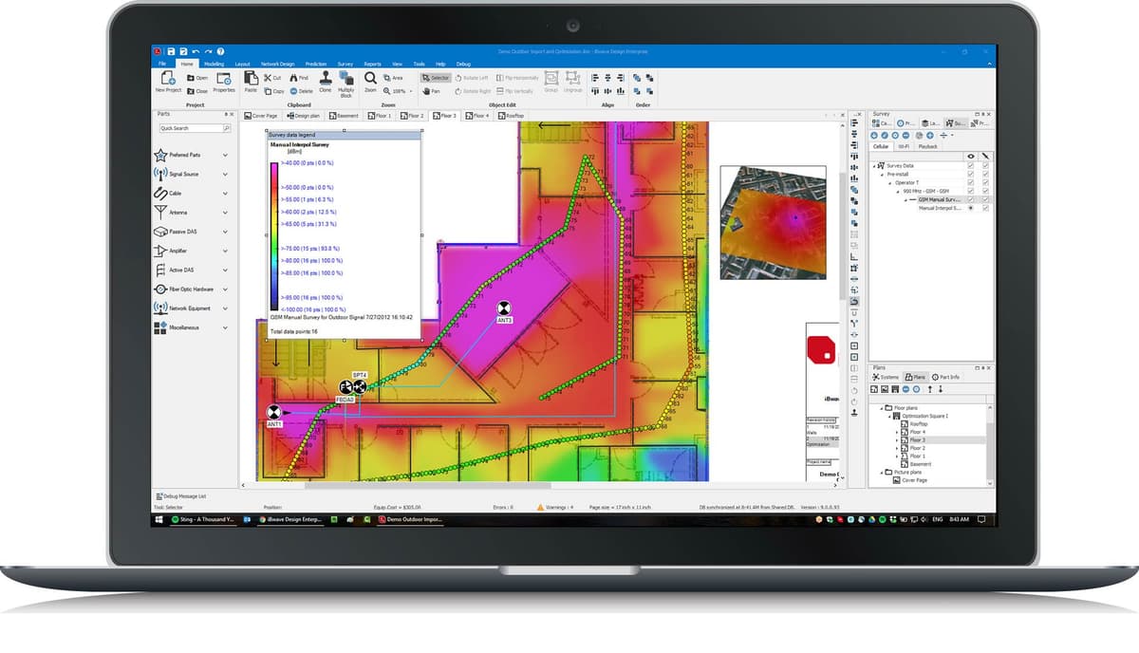This screenshot has height=653, width=1139.
Task: Click the Find button in Clipboard group
Action: click(299, 78)
